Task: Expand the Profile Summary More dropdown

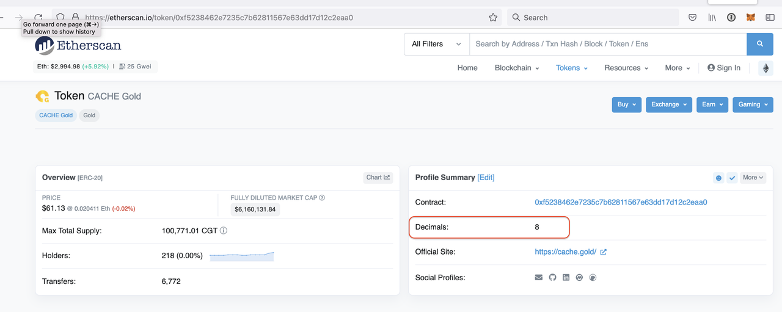Action: pyautogui.click(x=753, y=178)
